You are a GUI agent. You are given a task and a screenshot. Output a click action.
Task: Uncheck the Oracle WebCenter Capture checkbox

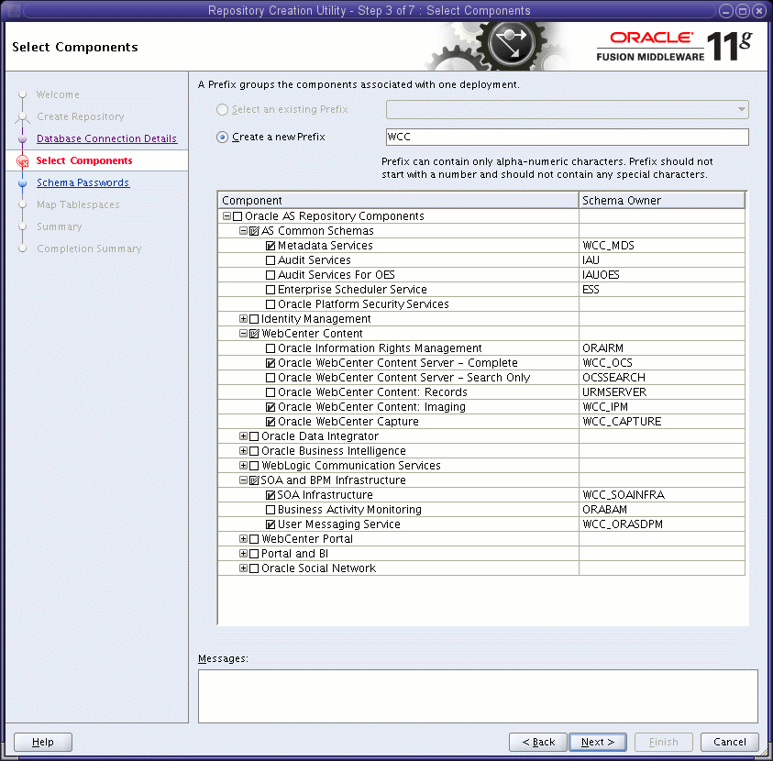[x=271, y=422]
